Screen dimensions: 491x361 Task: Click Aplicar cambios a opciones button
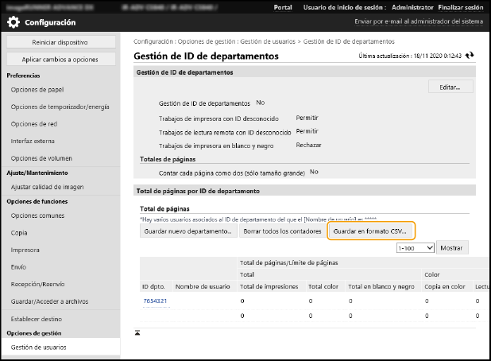point(60,60)
